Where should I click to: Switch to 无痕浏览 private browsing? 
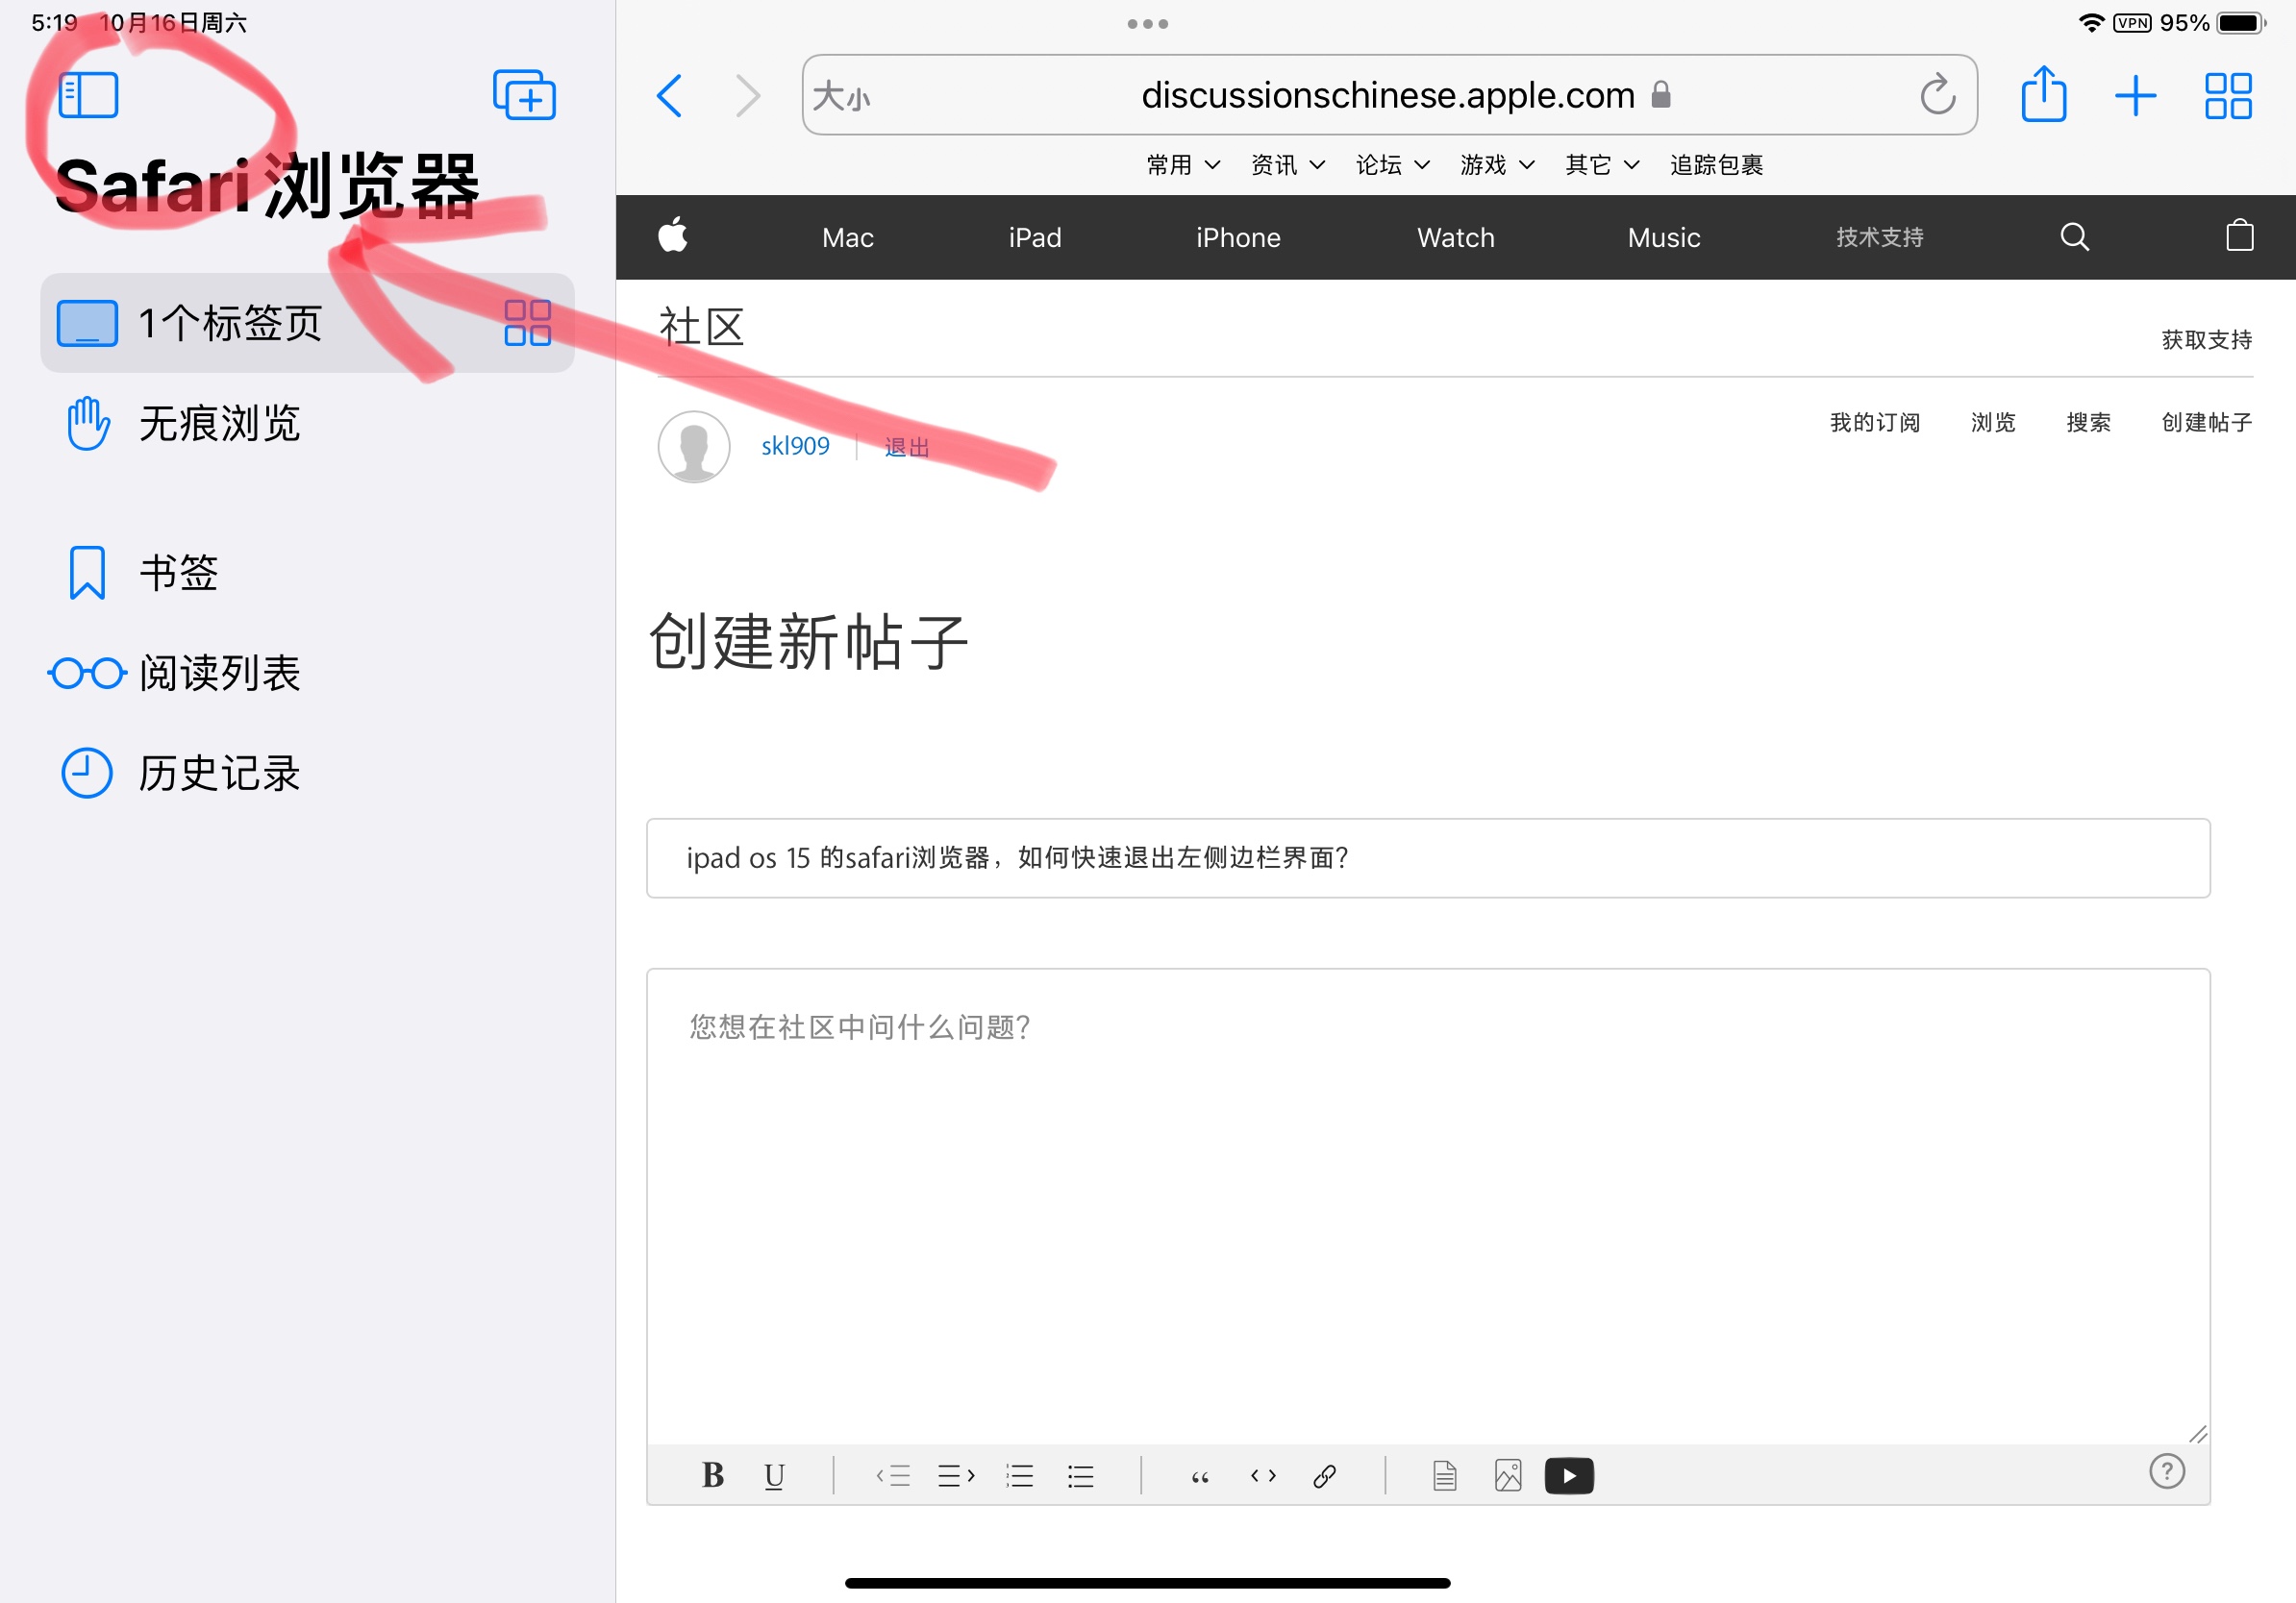[x=307, y=423]
